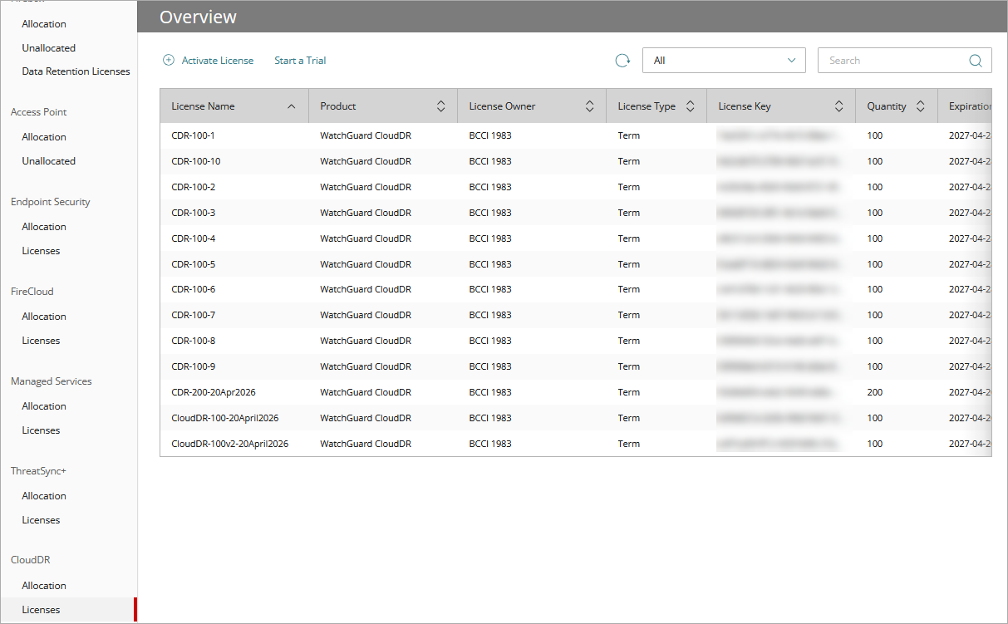Open Allocation under Endpoint Security
This screenshot has height=624, width=1008.
point(44,227)
